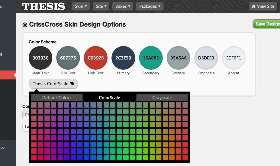Open the Site menu in the header
This screenshot has width=280, height=166.
tap(101, 6)
